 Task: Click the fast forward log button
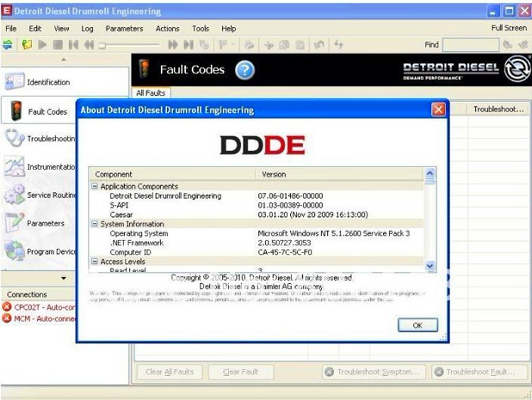pyautogui.click(x=172, y=45)
